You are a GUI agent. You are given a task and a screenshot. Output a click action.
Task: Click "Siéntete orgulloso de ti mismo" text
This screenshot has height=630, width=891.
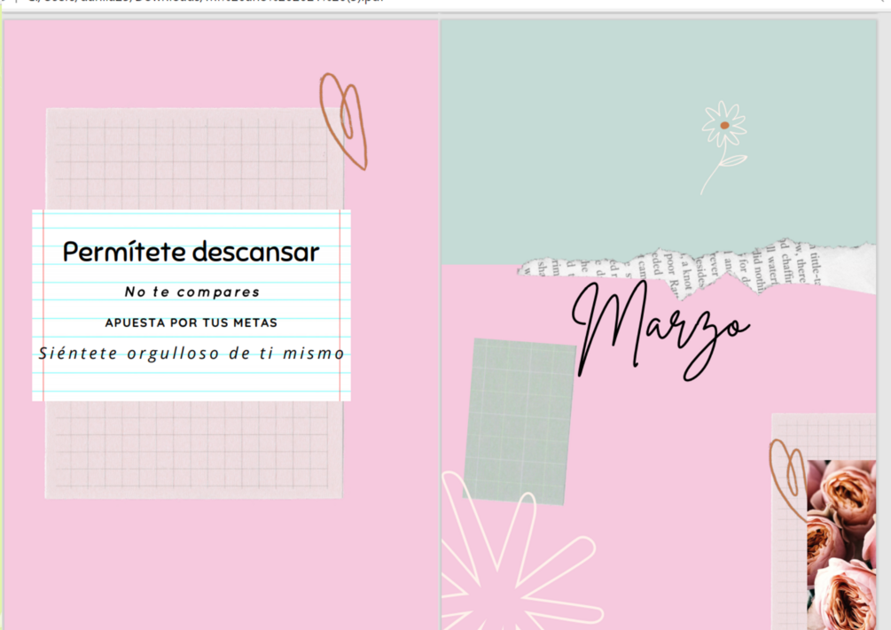(191, 354)
